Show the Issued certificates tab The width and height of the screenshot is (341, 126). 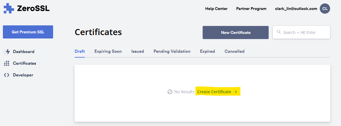[137, 51]
